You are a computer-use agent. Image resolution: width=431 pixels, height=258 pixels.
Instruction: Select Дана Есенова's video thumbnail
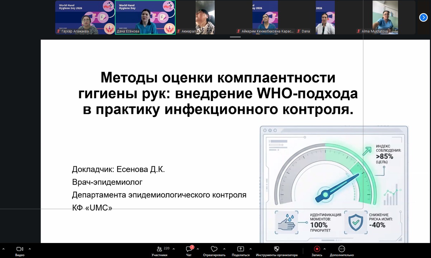tap(145, 17)
